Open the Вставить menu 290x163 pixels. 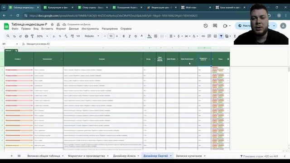[x=47, y=29]
